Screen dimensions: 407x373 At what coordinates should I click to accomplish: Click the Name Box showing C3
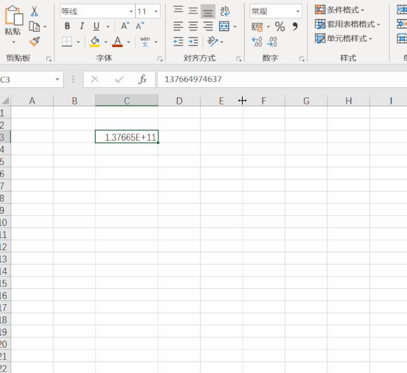pyautogui.click(x=26, y=80)
